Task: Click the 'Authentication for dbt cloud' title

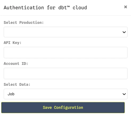Action: click(x=45, y=8)
